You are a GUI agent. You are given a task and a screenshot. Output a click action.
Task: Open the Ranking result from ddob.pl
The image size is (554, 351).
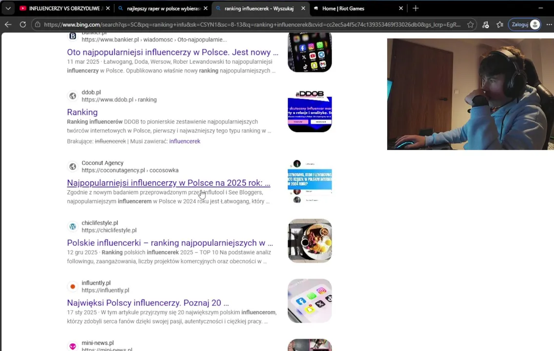coord(82,112)
